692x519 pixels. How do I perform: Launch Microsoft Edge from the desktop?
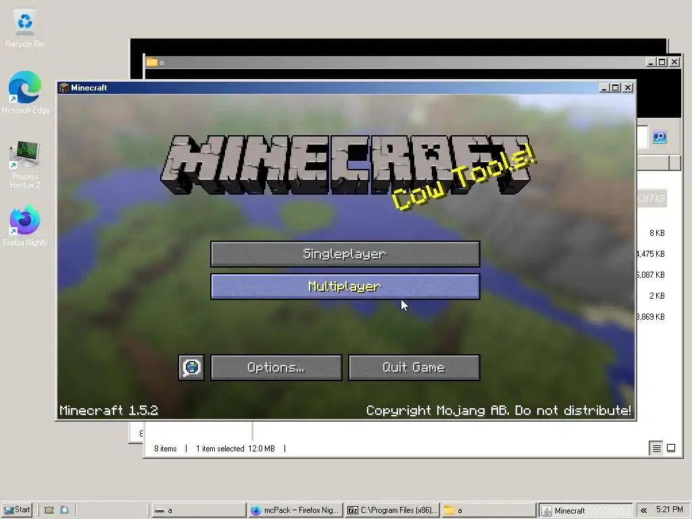click(x=25, y=93)
